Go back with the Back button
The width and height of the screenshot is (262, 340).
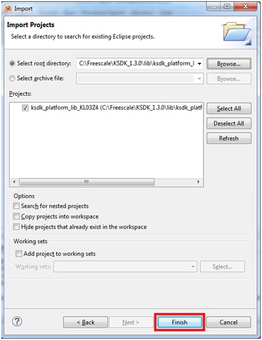(85, 322)
